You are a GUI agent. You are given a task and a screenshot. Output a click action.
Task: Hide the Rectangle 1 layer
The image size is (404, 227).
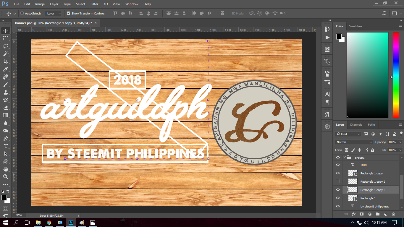pyautogui.click(x=338, y=198)
